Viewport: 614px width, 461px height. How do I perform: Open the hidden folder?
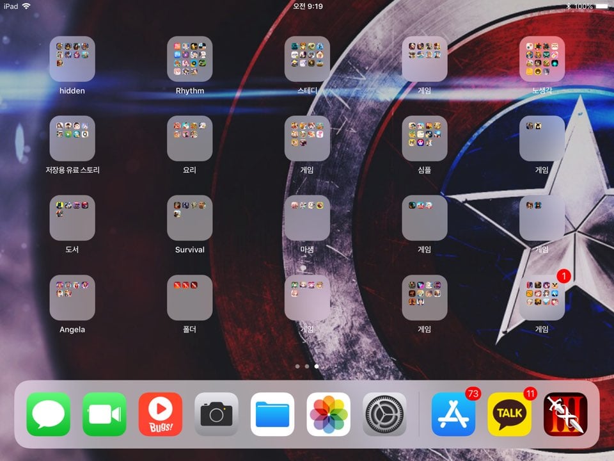72,59
